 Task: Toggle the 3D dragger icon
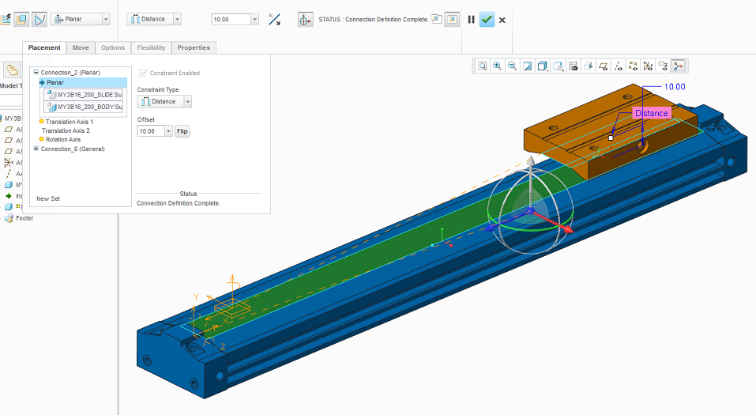[305, 19]
